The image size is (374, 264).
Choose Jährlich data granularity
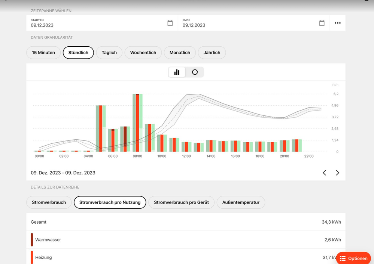(212, 53)
